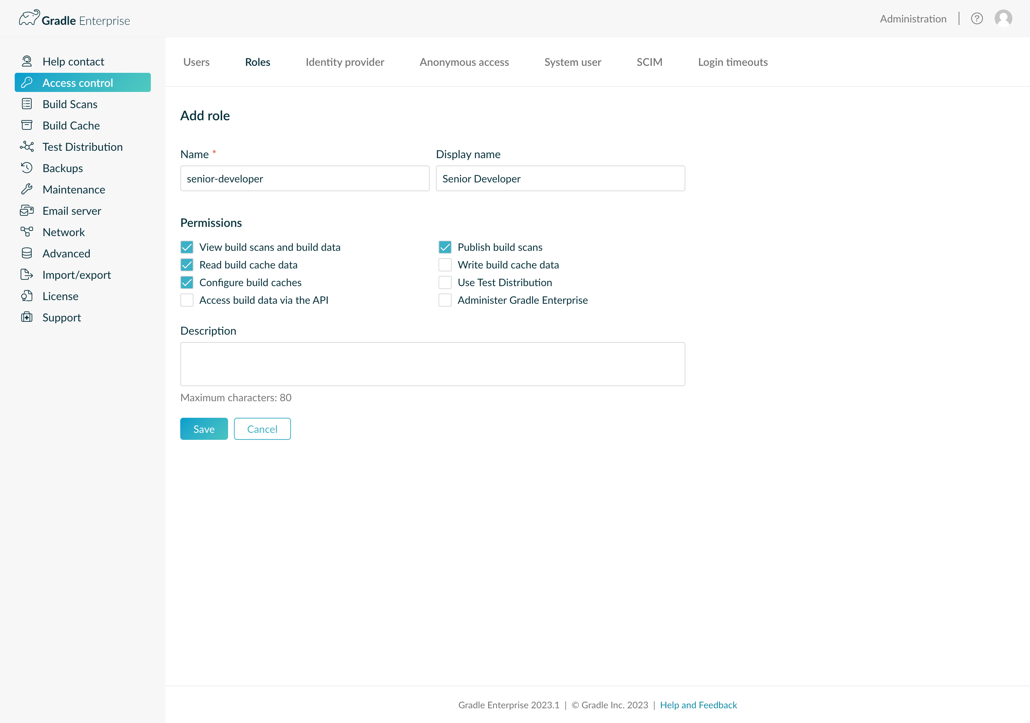The width and height of the screenshot is (1030, 723).
Task: Open Test Distribution settings label
Action: click(x=82, y=147)
